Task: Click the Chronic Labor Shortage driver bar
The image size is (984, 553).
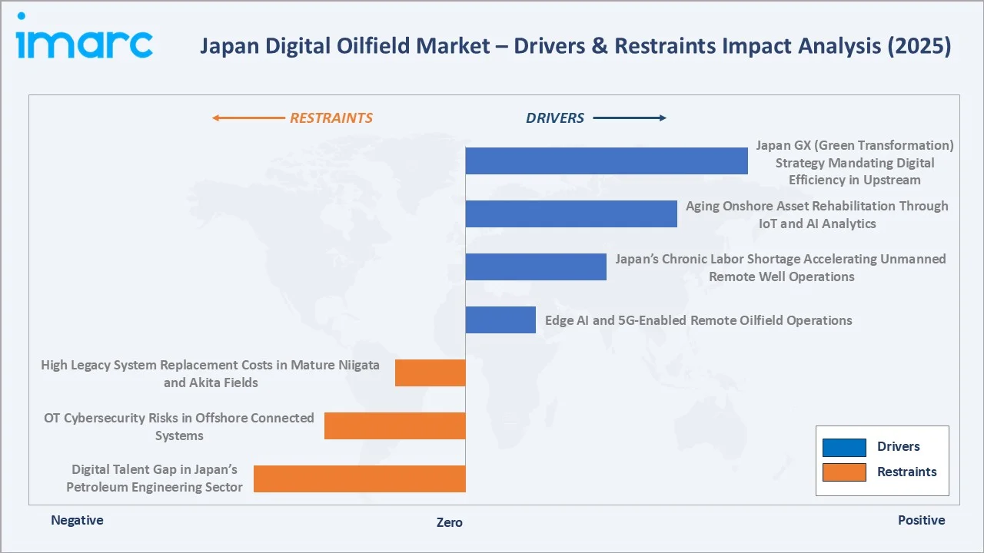Action: coord(536,267)
